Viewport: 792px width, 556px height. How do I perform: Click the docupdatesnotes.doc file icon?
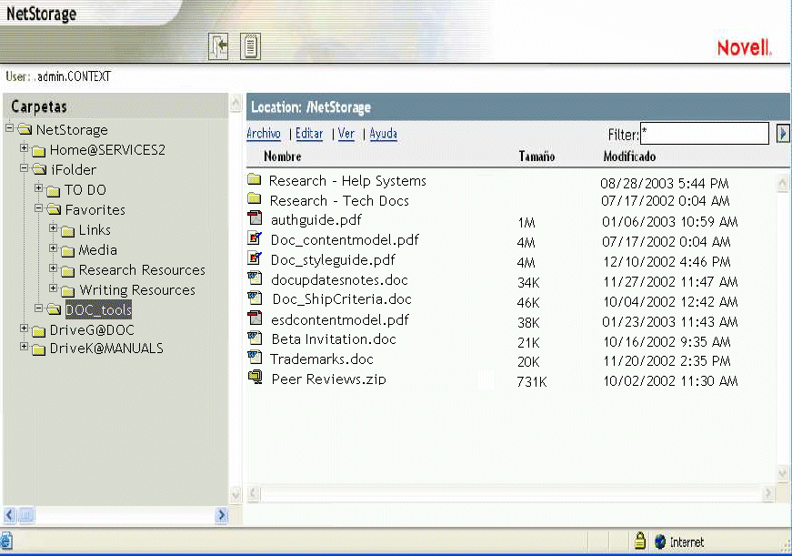pos(256,278)
